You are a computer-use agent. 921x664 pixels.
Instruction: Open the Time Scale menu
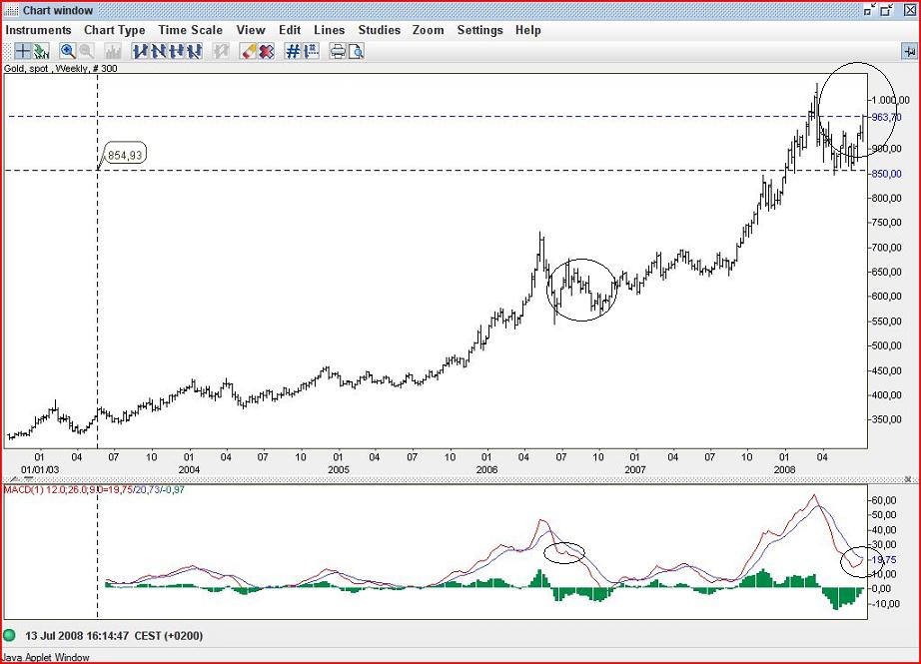(191, 30)
